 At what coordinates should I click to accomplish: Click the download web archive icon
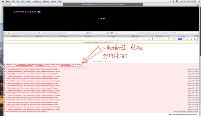click(x=44, y=33)
